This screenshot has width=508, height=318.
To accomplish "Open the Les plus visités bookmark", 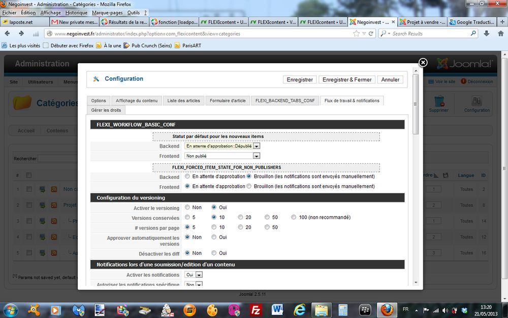I will click(x=21, y=45).
